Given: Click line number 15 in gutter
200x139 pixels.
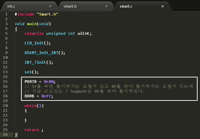Looking at the screenshot, I should (x=5, y=82).
